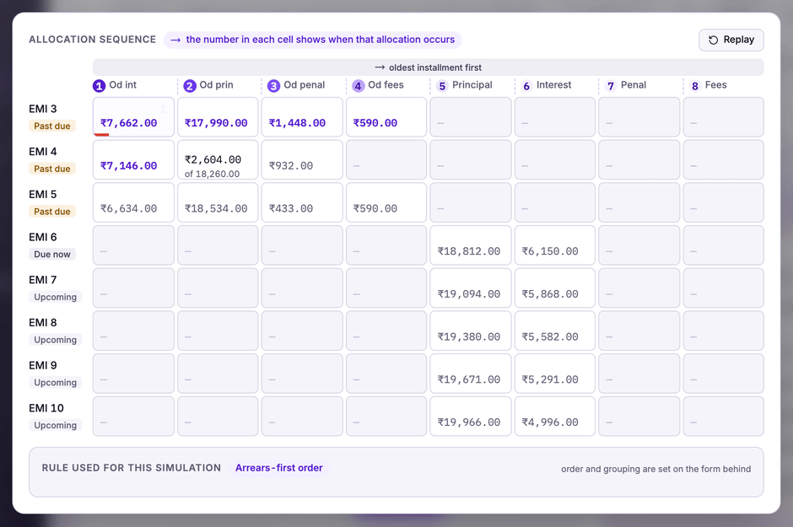Click the EMI 5 Past due badge
Viewport: 793px width, 527px height.
(x=52, y=211)
